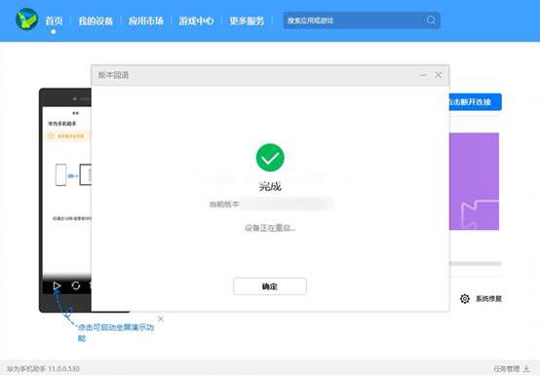Viewport: 540px width, 376px height.
Task: Focus the app search input field
Action: coord(362,20)
